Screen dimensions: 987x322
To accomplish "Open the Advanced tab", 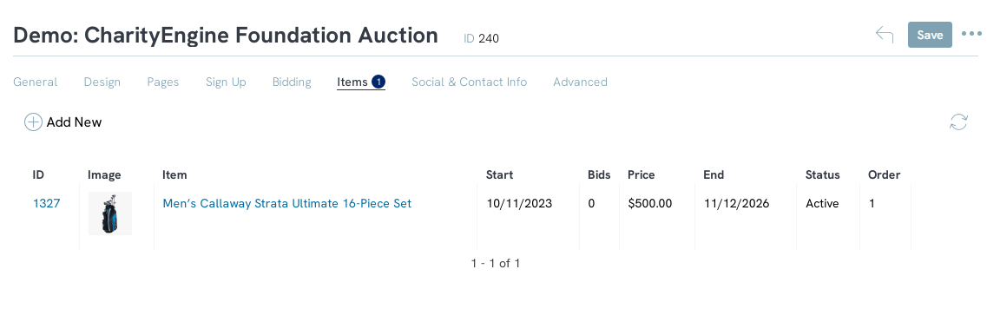I will 580,82.
